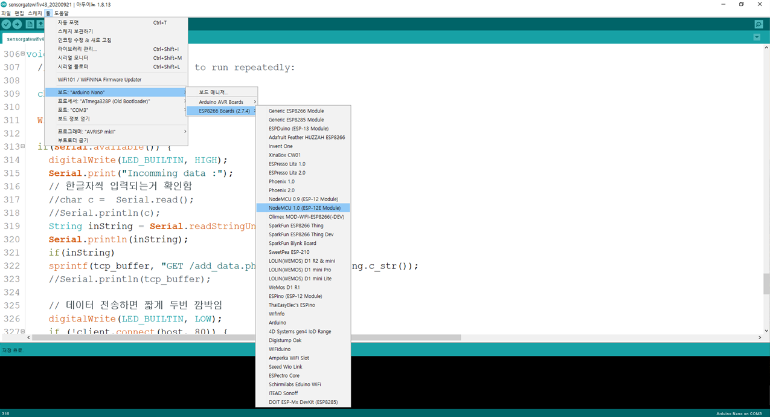Choose ESPDuino (ESP-13 Module)

coord(303,129)
